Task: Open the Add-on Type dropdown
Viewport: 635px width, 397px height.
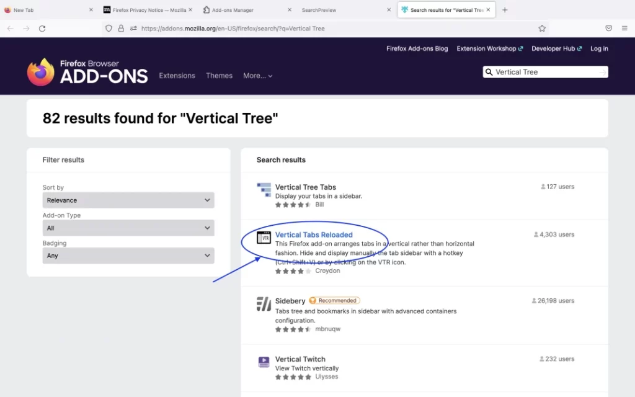Action: (128, 228)
